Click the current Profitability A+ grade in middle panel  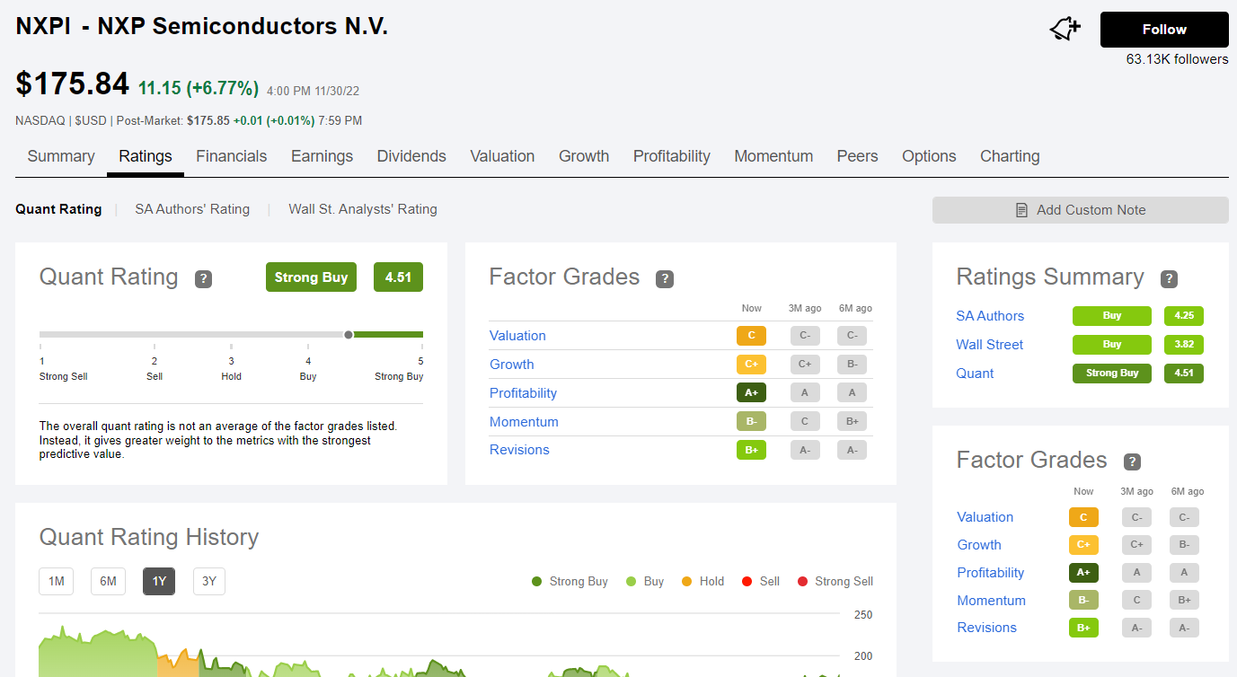point(751,393)
